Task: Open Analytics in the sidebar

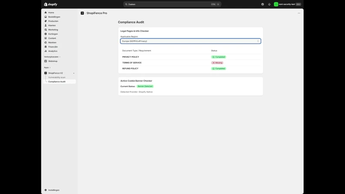Action: coord(53,51)
